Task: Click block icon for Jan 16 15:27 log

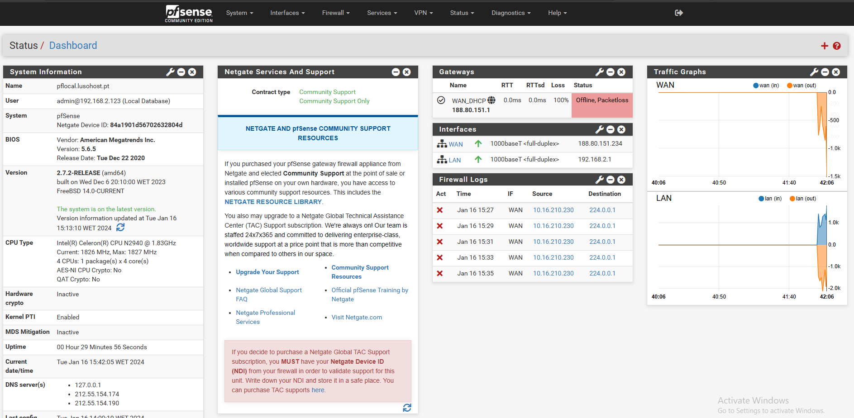Action: [x=439, y=210]
